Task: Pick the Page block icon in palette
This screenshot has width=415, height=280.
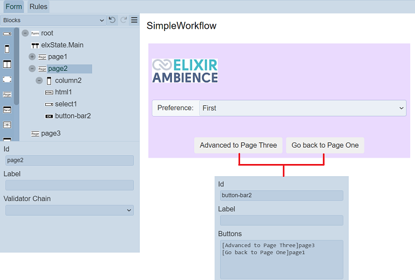Action: point(7,94)
